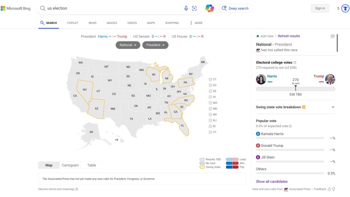Click info icon next to Election terms and meanings
Image resolution: width=350 pixels, height=197 pixels.
pos(77,189)
